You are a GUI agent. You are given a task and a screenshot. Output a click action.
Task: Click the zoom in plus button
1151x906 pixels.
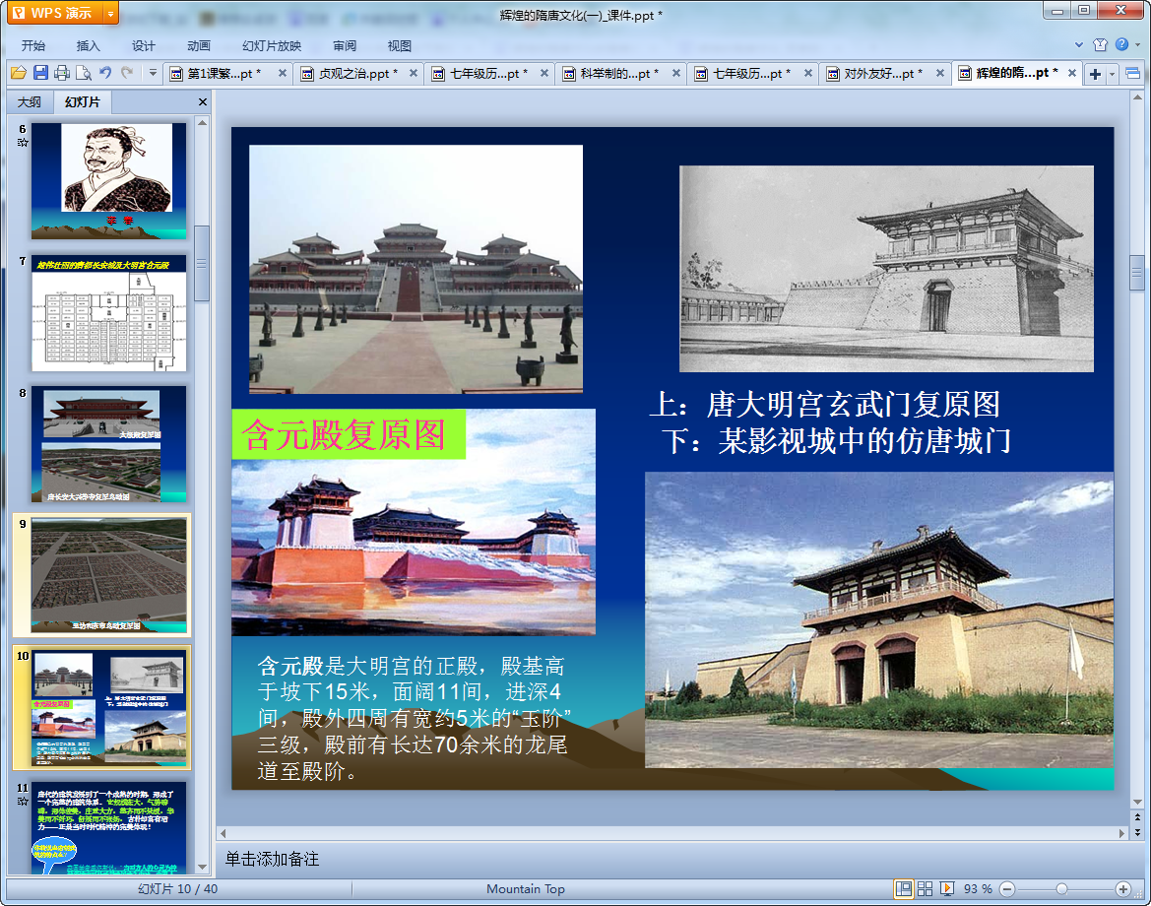pos(1122,888)
